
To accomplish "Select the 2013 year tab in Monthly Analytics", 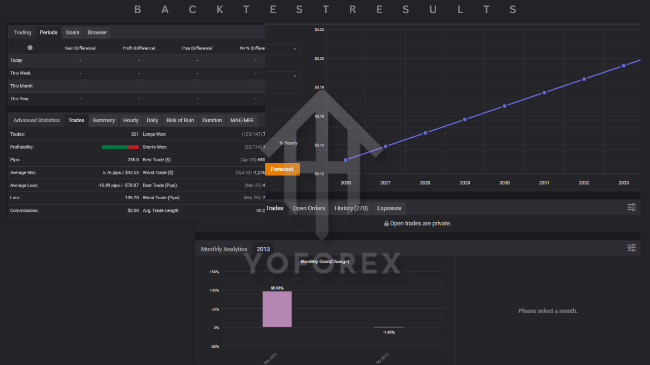I will (263, 249).
